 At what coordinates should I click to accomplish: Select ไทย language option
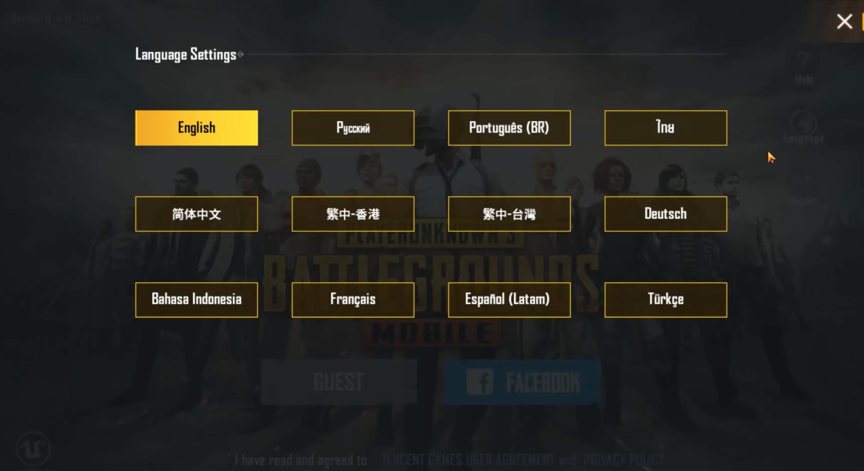click(665, 128)
